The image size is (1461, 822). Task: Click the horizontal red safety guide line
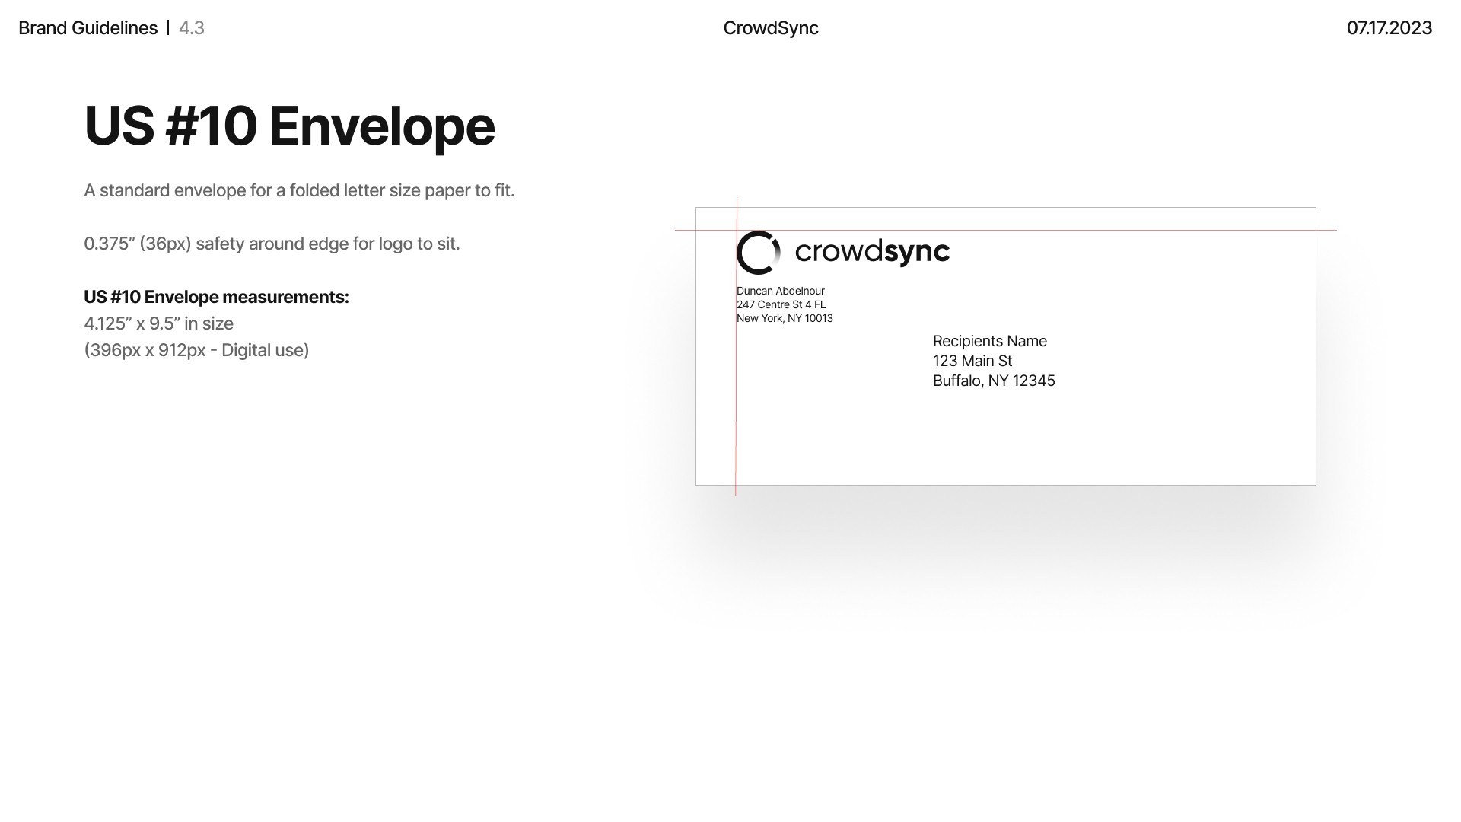point(1141,230)
